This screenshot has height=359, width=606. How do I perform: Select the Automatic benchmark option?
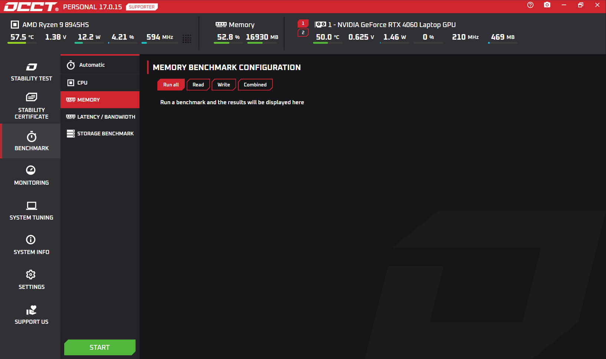pyautogui.click(x=100, y=65)
